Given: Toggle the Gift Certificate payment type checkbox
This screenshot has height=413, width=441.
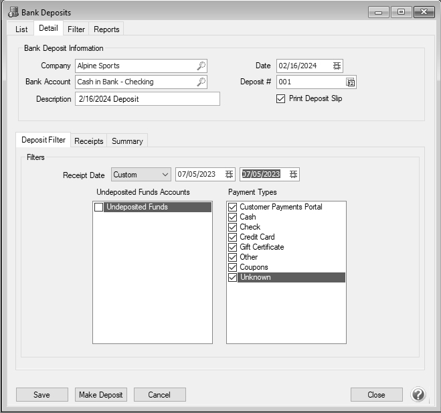Looking at the screenshot, I should [233, 247].
